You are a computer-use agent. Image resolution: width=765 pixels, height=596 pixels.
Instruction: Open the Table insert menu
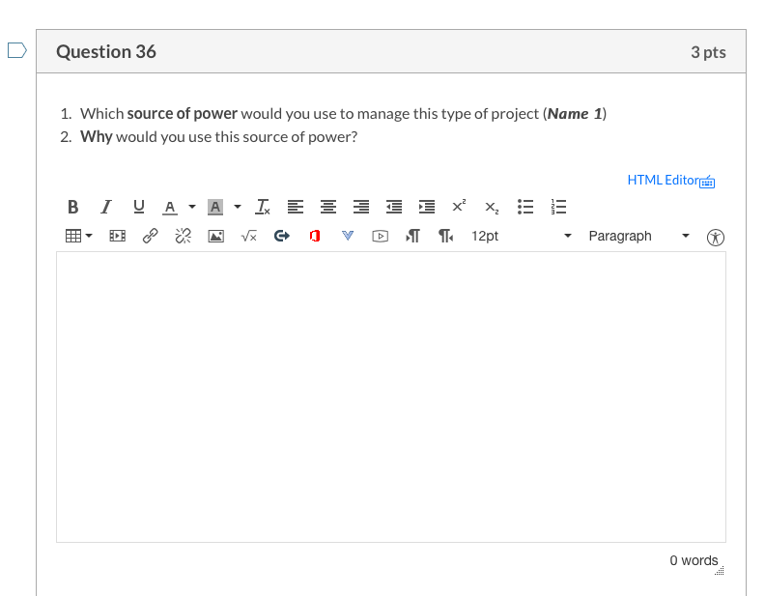(x=78, y=236)
